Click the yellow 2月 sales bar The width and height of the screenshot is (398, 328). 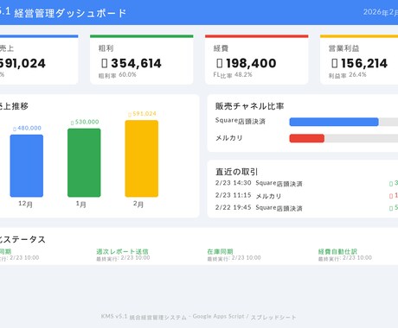(142, 159)
